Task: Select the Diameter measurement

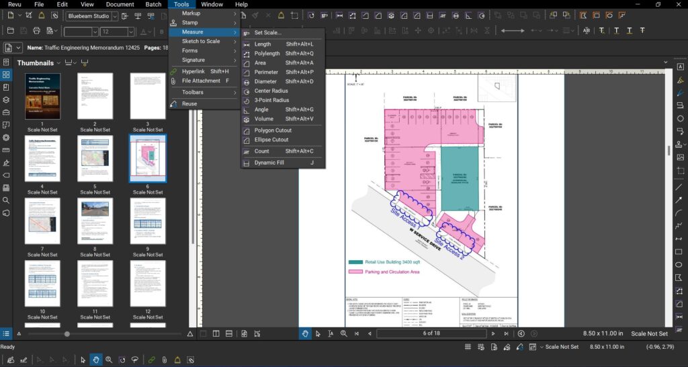Action: pyautogui.click(x=283, y=81)
